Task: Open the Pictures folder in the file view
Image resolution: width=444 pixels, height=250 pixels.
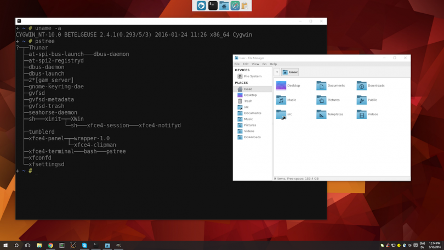Action: coord(322,100)
